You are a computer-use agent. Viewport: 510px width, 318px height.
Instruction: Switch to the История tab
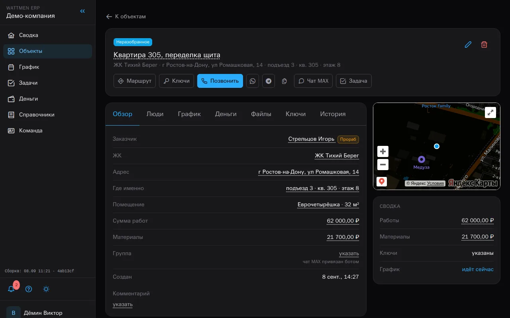333,114
